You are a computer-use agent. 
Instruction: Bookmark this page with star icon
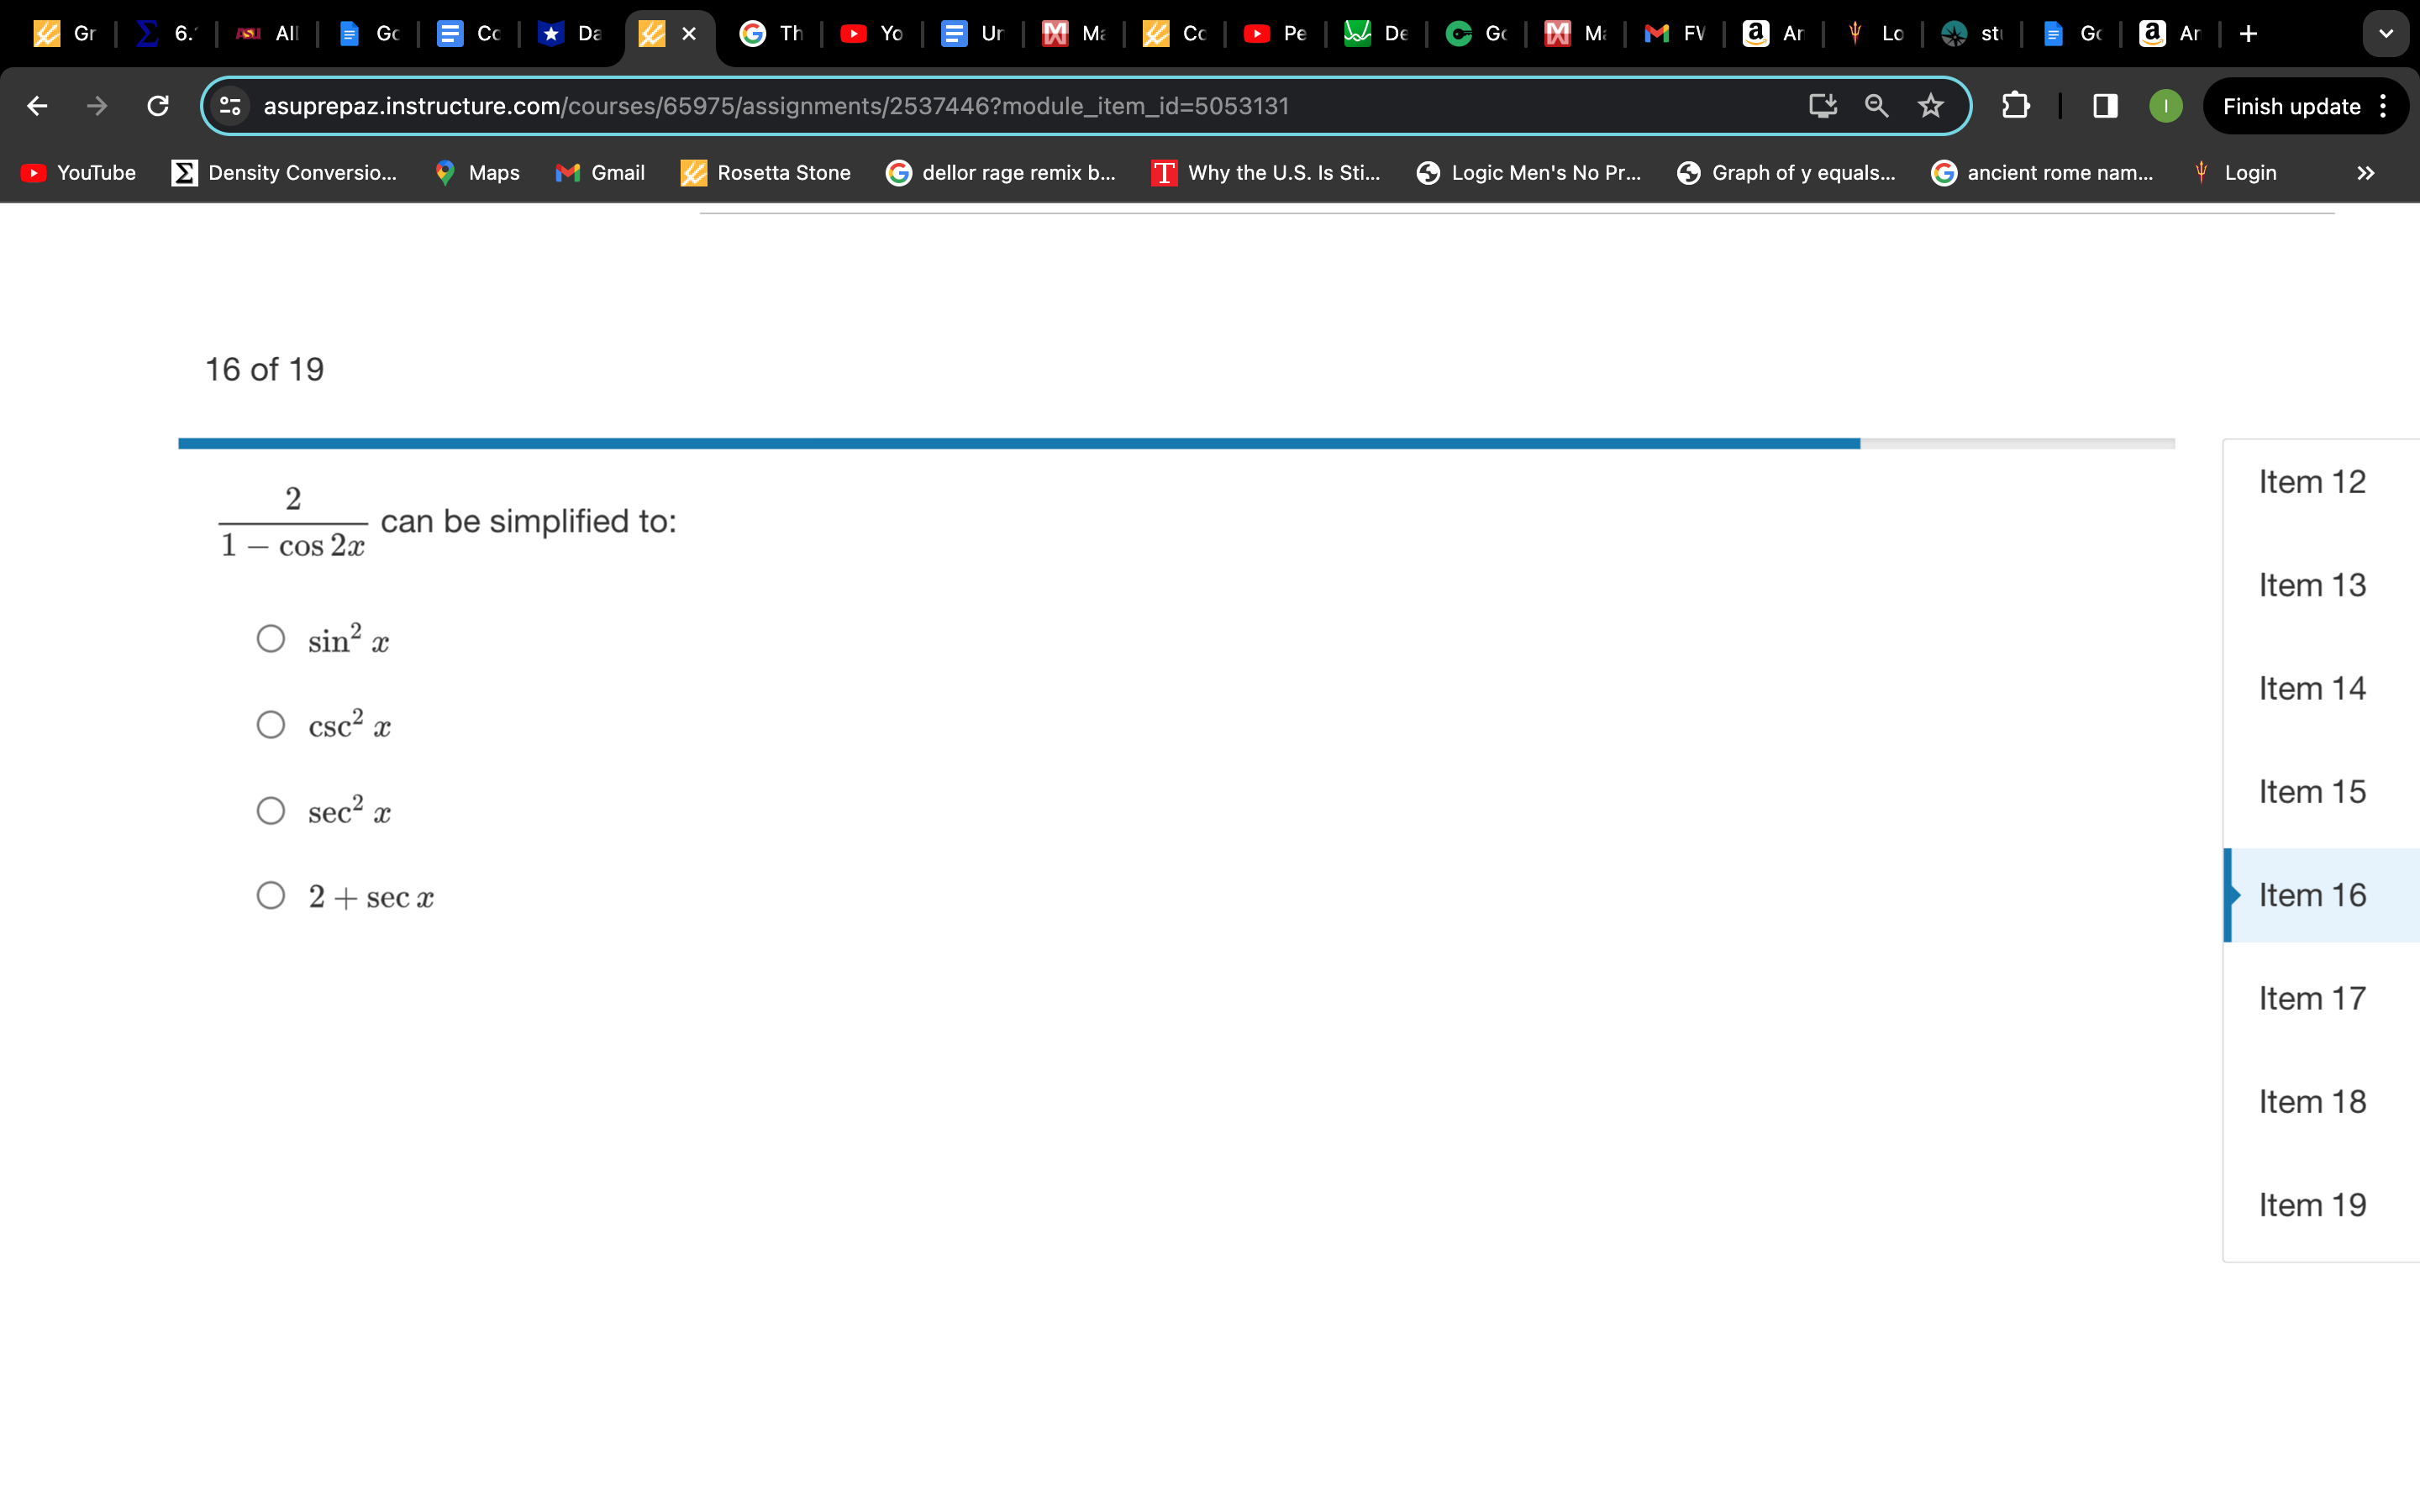click(x=1930, y=106)
